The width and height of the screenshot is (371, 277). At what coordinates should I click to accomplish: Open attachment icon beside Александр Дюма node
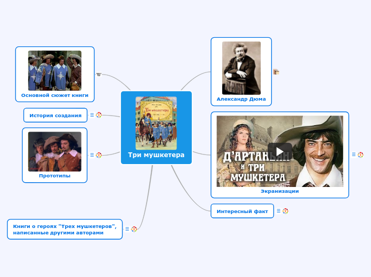pos(276,71)
